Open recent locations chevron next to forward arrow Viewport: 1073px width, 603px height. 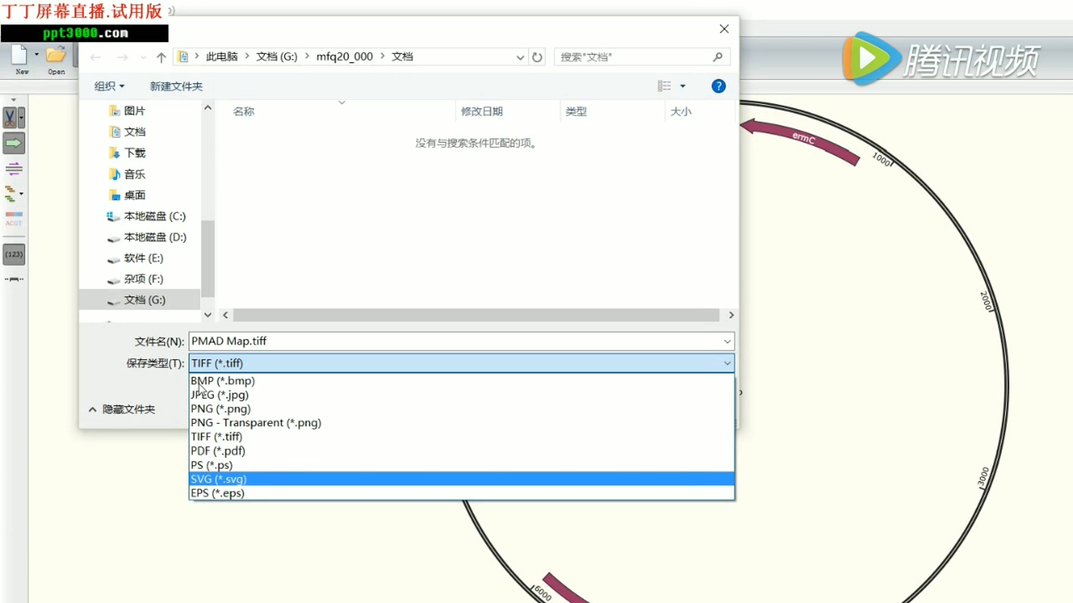pyautogui.click(x=144, y=58)
